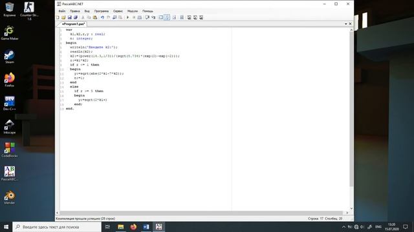Expand the open documents list arrow
Viewport: 414px width, 232px height.
[x=346, y=24]
